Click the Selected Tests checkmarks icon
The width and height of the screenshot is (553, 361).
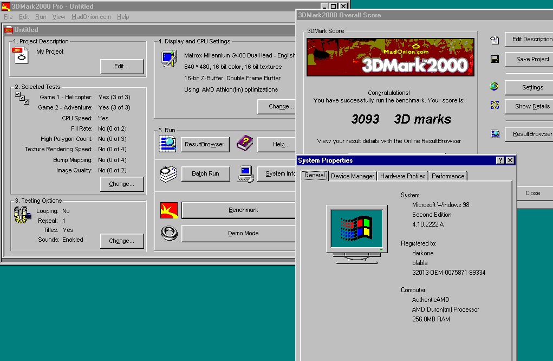[x=22, y=98]
